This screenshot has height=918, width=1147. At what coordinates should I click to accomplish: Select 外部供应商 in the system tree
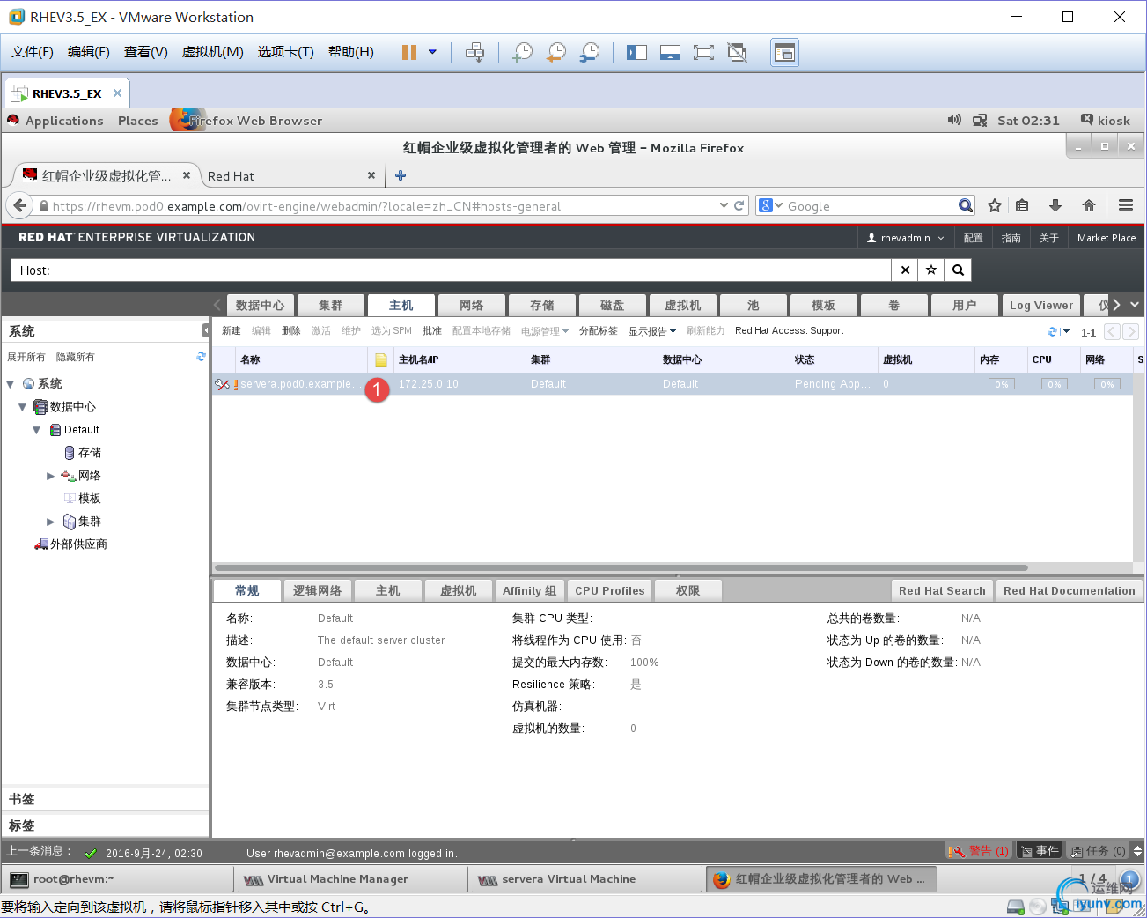point(71,544)
